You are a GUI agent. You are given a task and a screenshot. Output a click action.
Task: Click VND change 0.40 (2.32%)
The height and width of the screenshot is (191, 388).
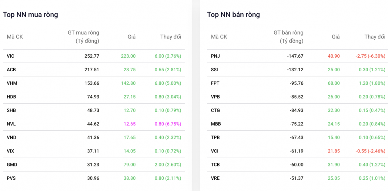(168, 138)
